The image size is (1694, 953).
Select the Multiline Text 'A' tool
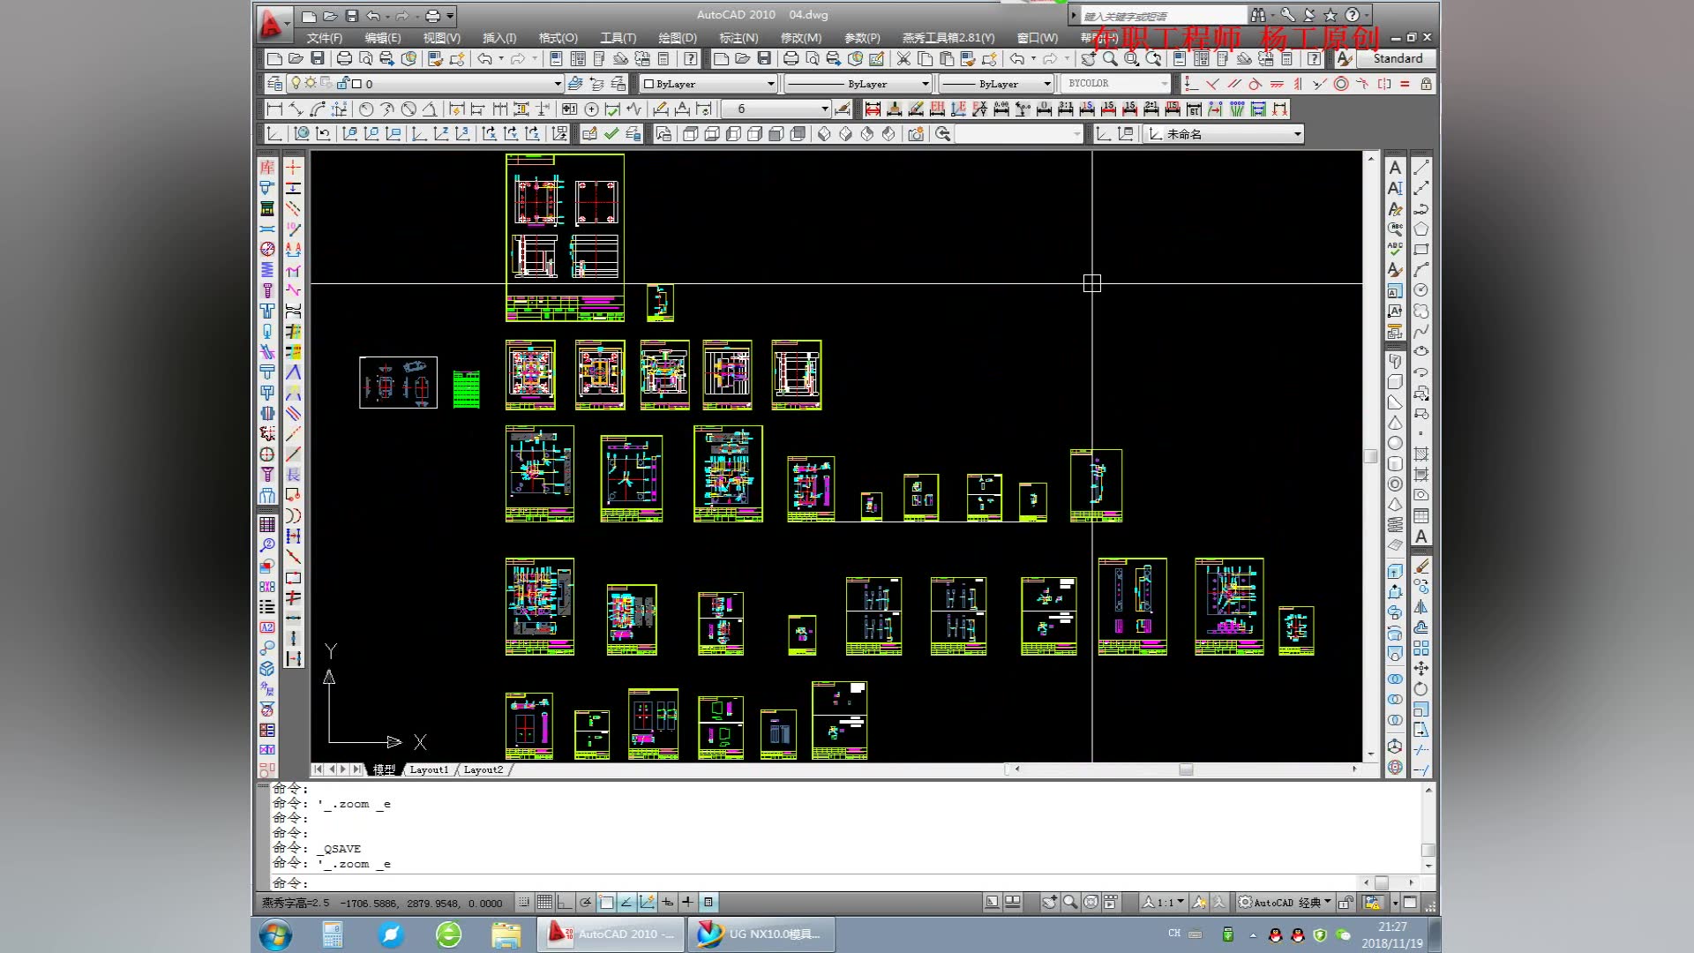pyautogui.click(x=1395, y=168)
